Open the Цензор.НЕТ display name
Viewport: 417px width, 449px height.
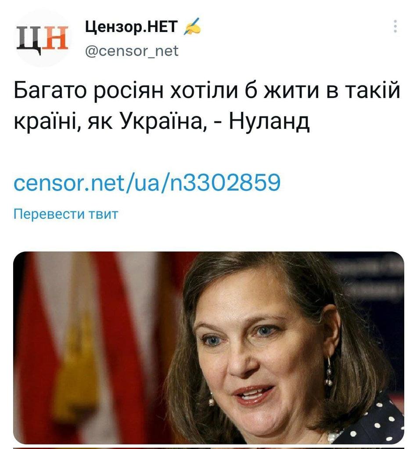coord(131,27)
